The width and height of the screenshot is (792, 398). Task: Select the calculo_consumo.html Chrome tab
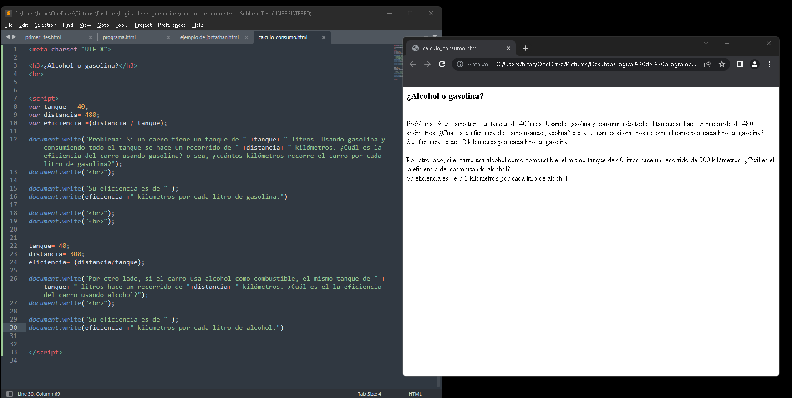[x=461, y=48]
